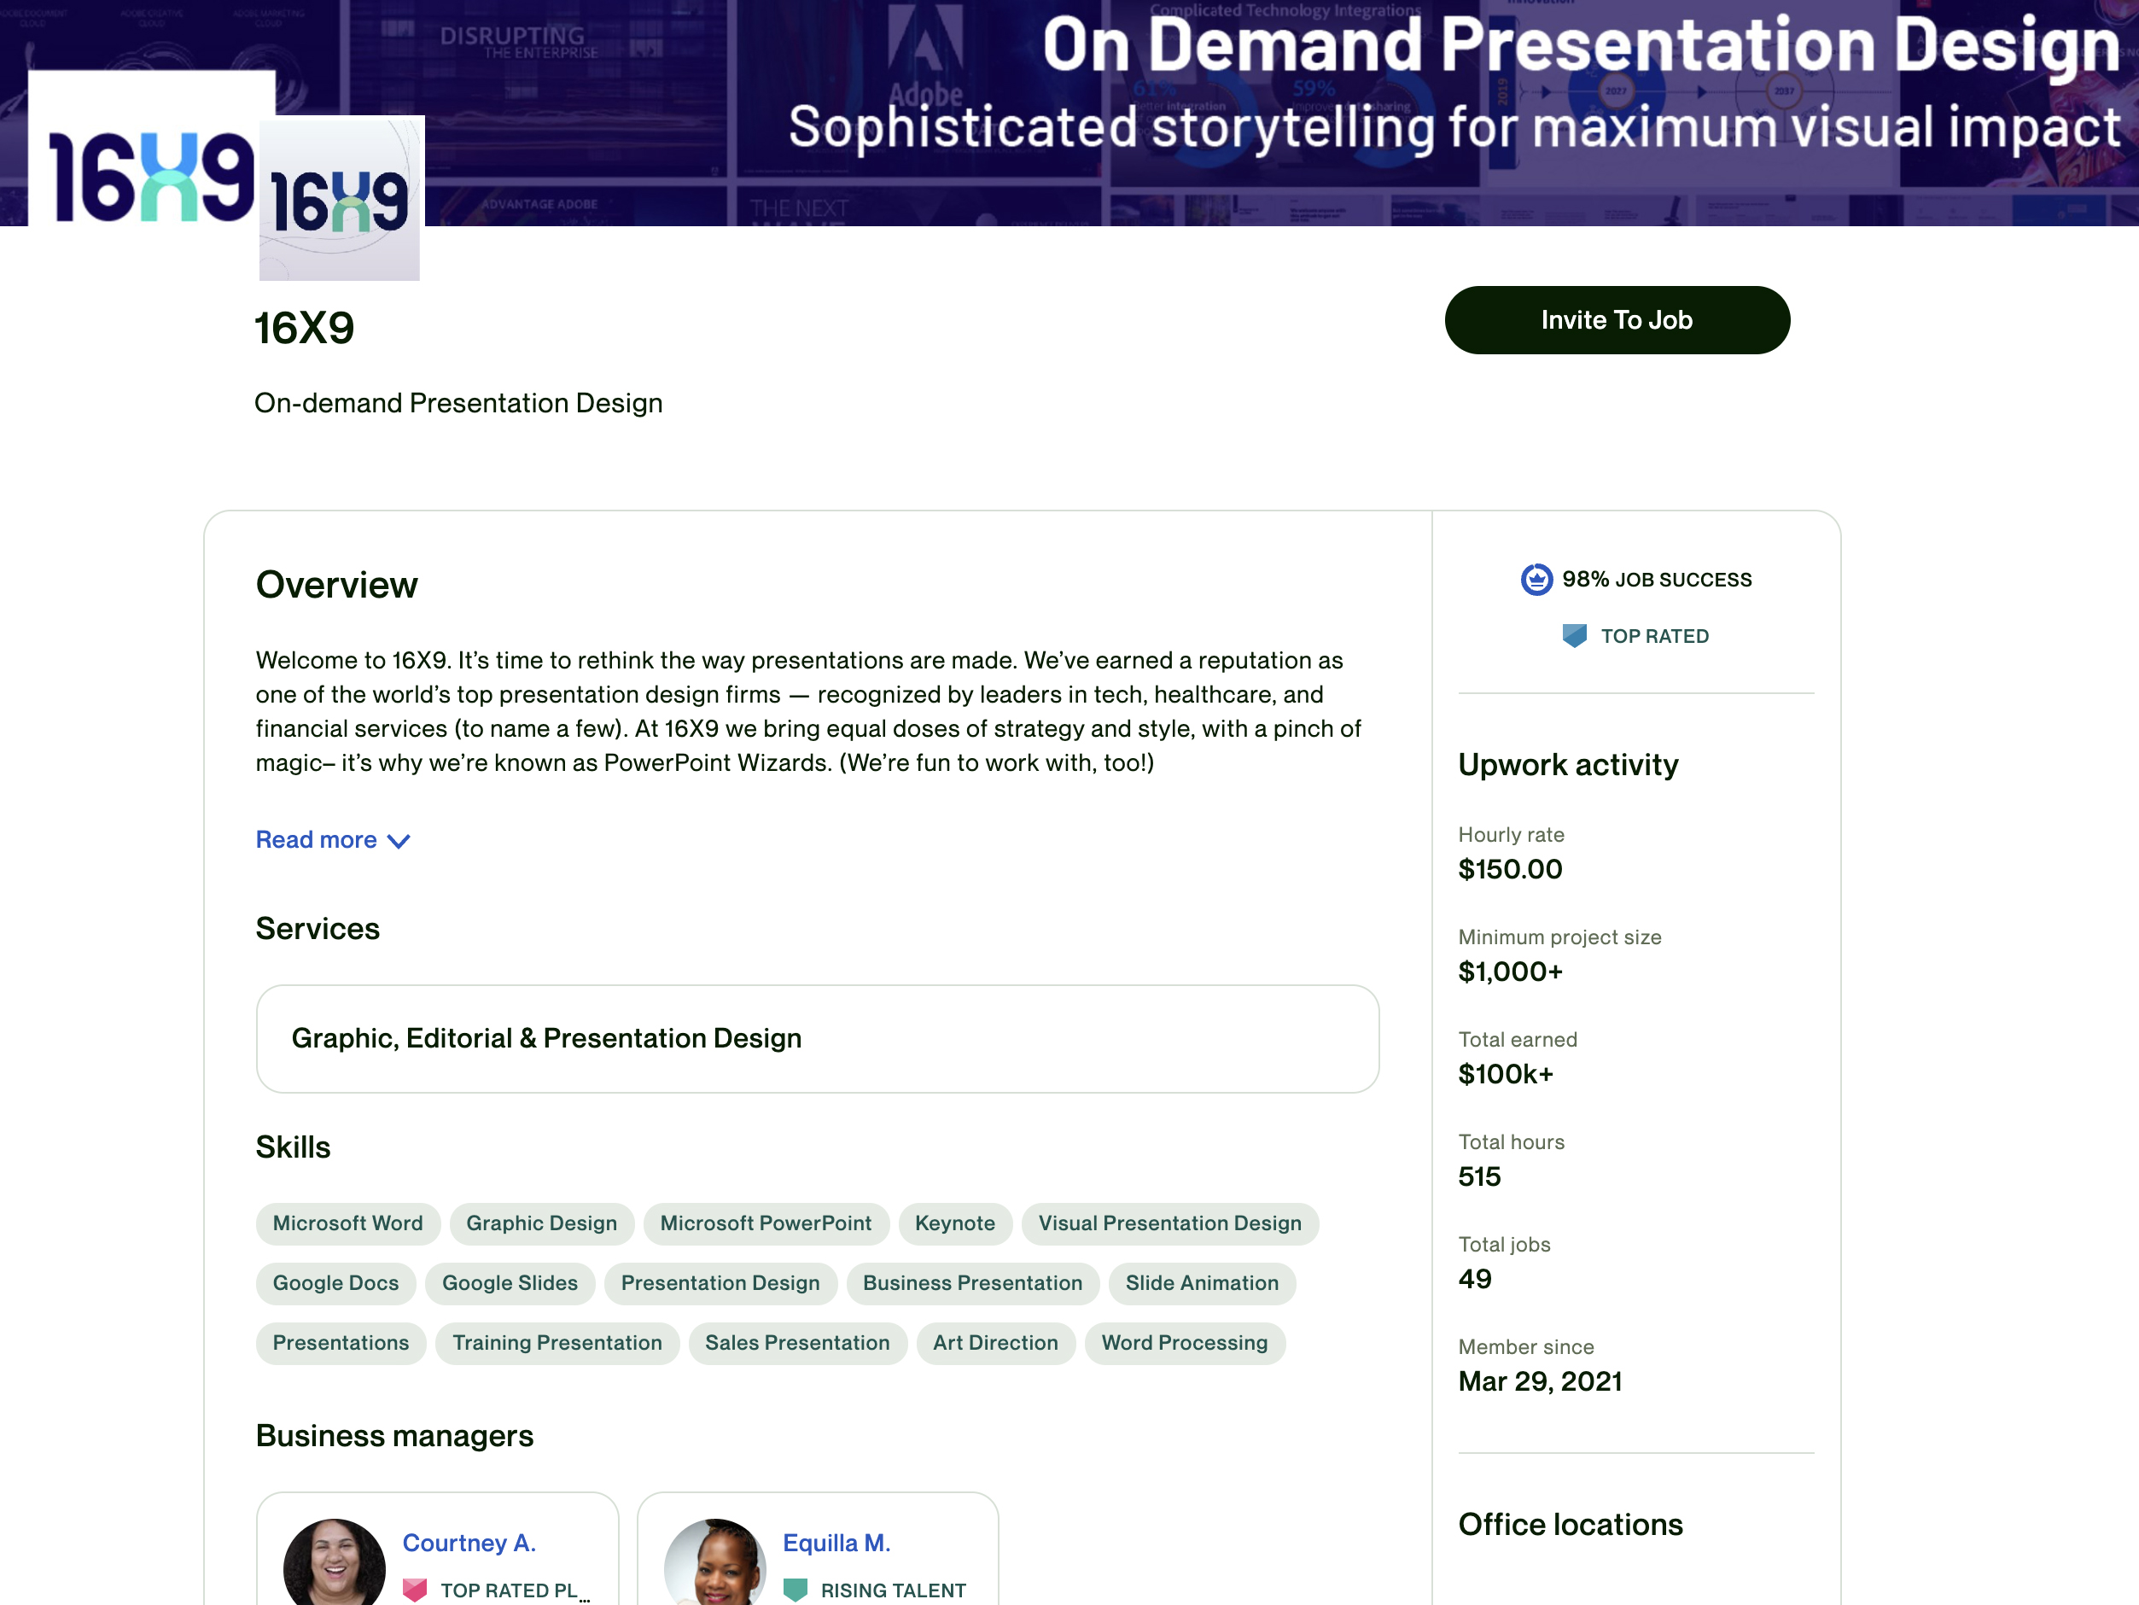Click the Business managers heading
Image resolution: width=2139 pixels, height=1605 pixels.
coord(394,1437)
